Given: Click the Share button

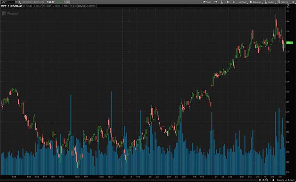Looking at the screenshot, I should point(207,2).
